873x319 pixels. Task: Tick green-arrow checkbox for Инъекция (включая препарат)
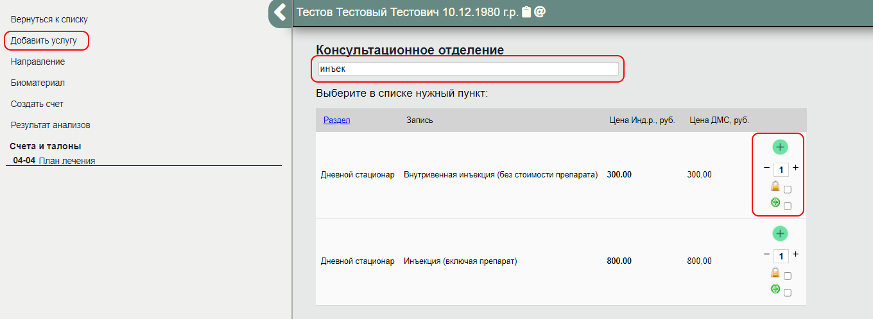pyautogui.click(x=788, y=293)
